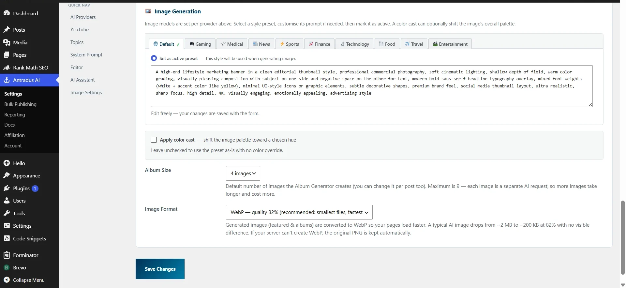The image size is (626, 288).
Task: Click the Dashboard gauge icon
Action: click(x=7, y=13)
